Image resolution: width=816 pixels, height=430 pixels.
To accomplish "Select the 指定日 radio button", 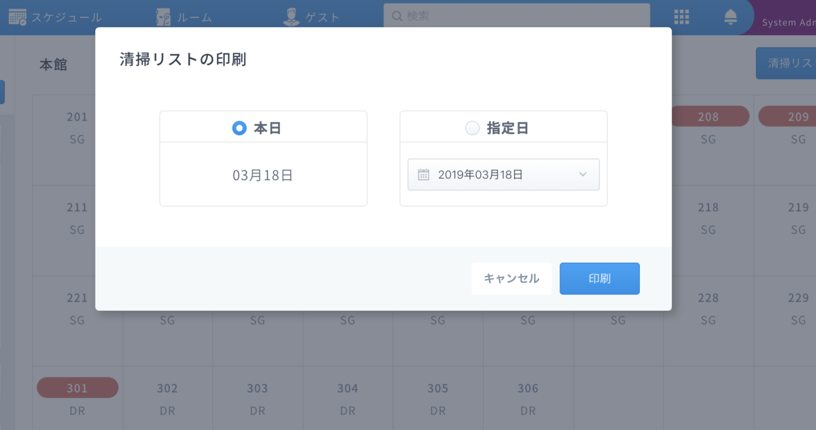I will 472,128.
